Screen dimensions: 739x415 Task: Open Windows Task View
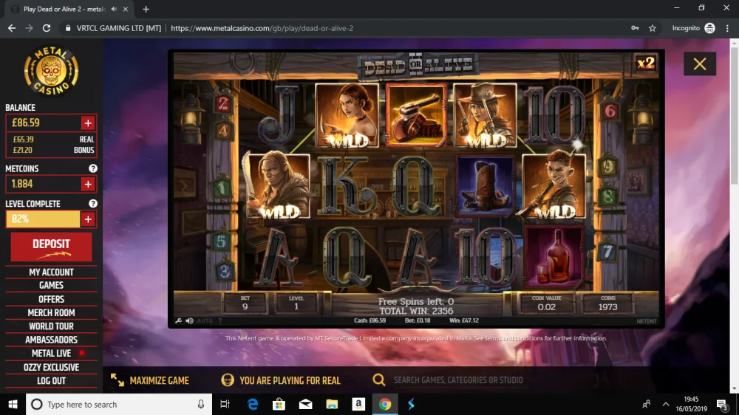(225, 404)
